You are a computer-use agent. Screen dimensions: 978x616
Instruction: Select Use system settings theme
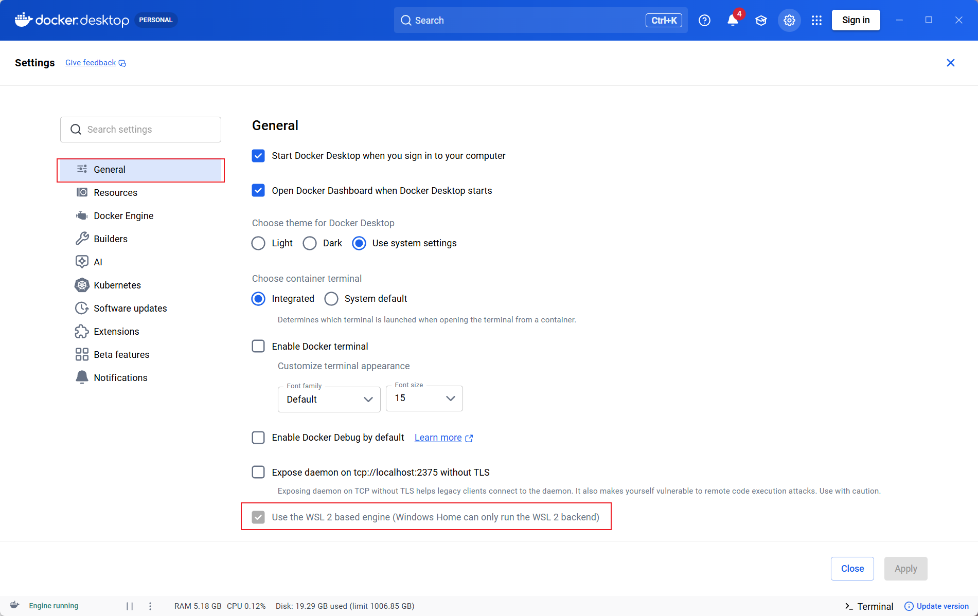[x=359, y=243]
